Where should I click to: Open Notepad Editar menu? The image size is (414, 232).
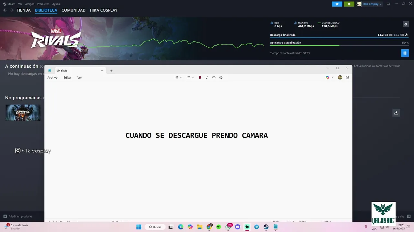tap(67, 78)
